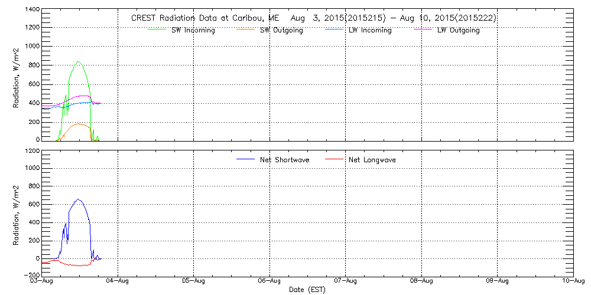Select the 08-Aug date tick label
591x295 pixels.
pos(421,282)
